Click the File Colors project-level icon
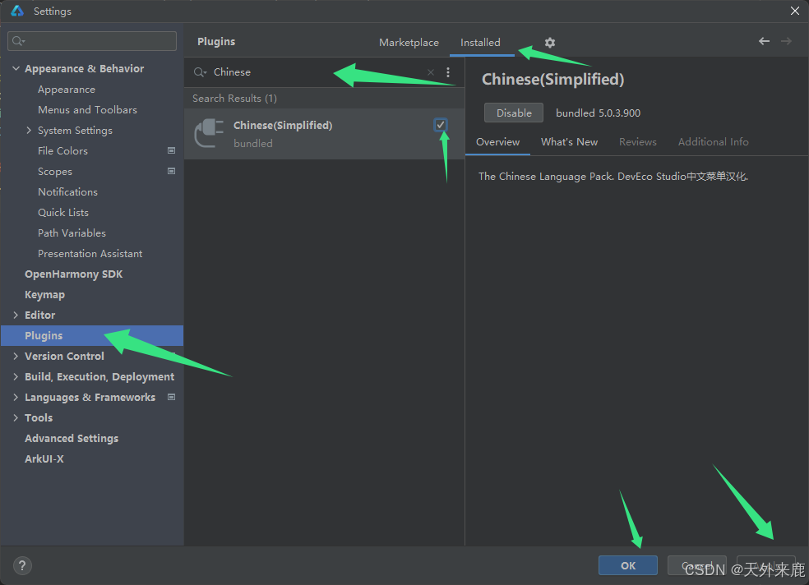 point(171,150)
